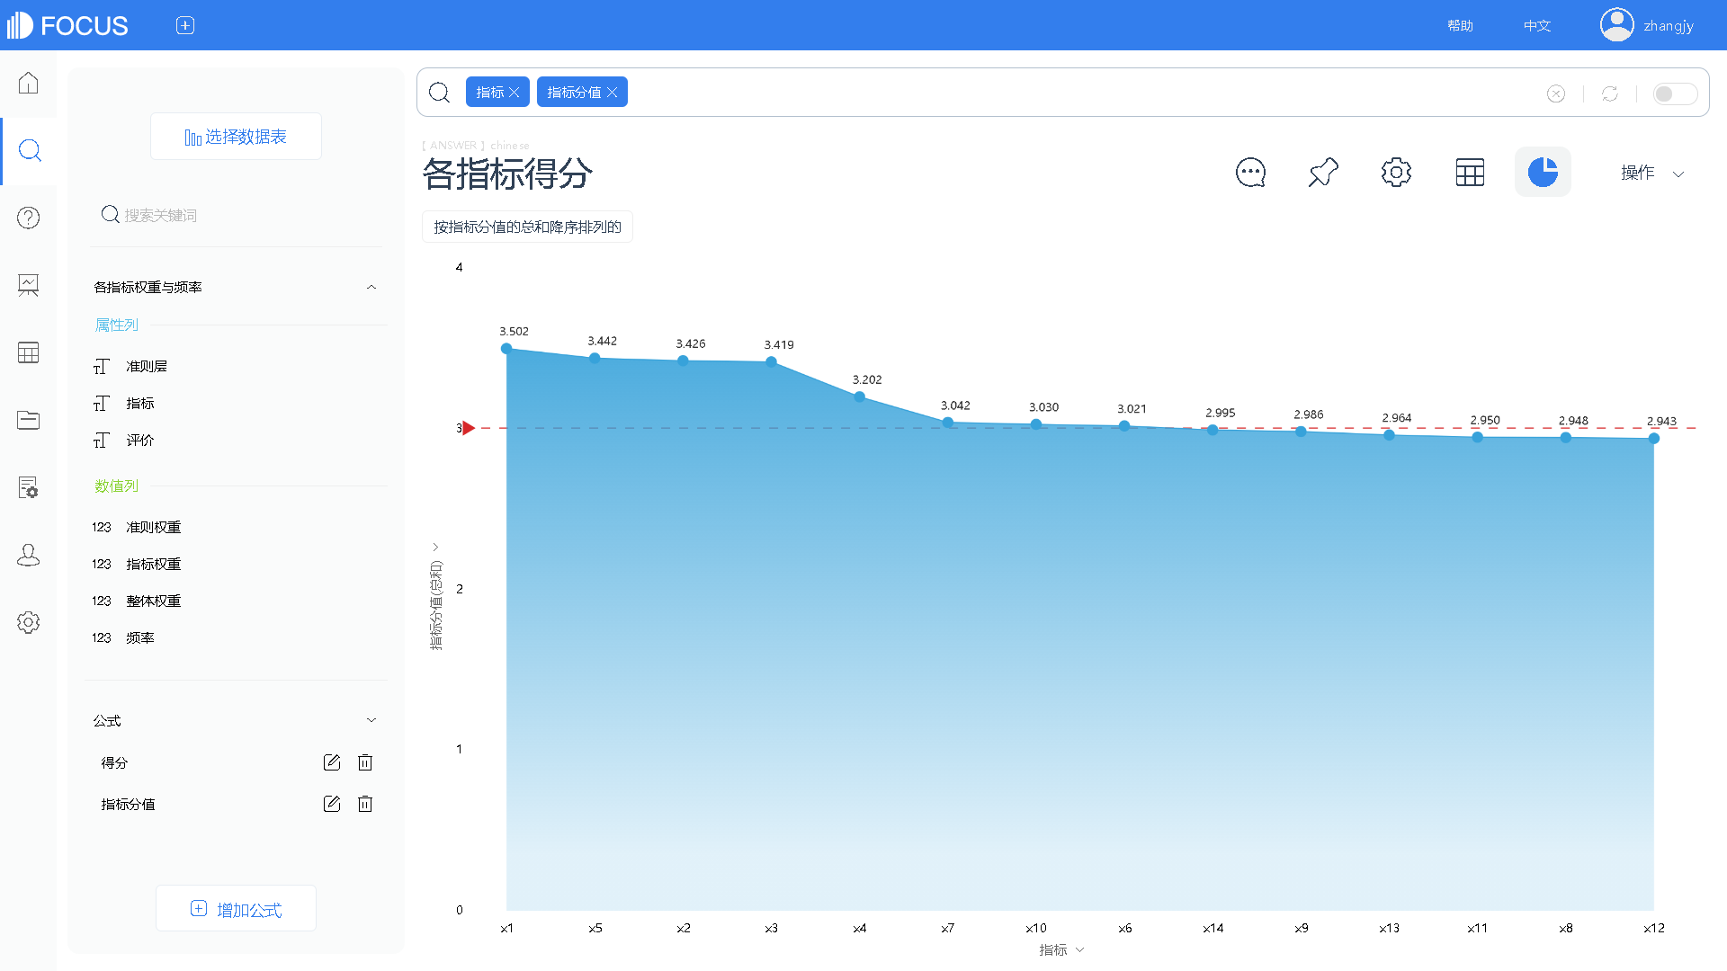The width and height of the screenshot is (1727, 971).
Task: Expand the 公式 section chevron
Action: [371, 720]
